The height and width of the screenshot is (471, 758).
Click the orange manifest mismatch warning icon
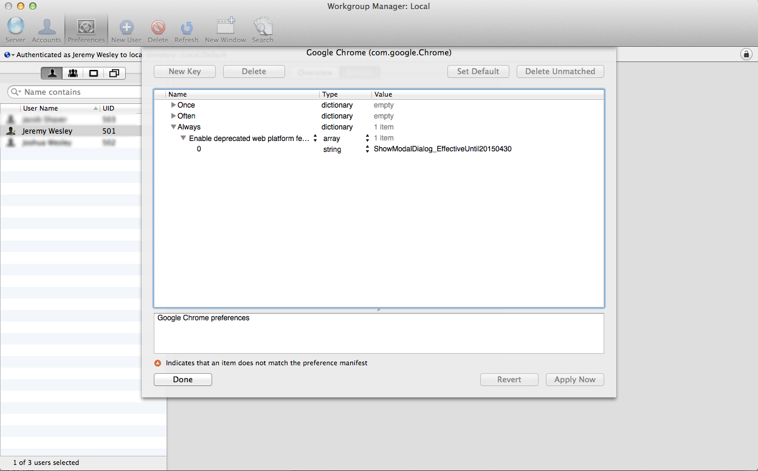coord(158,363)
